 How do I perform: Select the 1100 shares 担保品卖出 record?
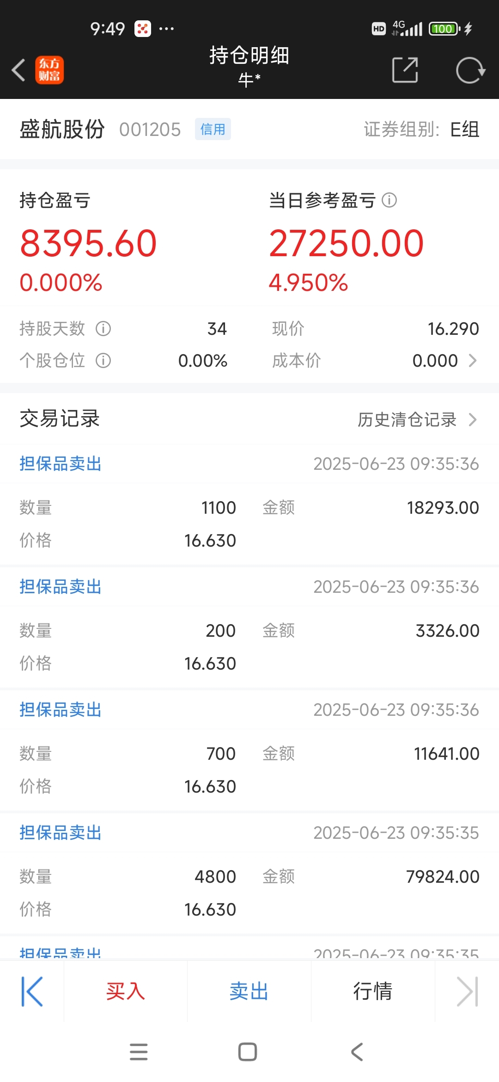point(249,505)
